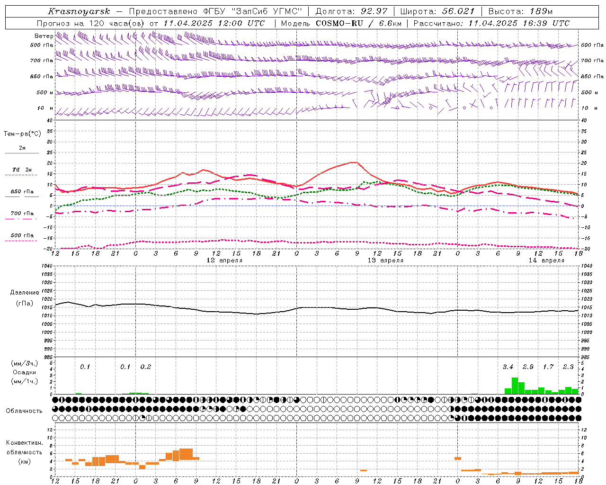The width and height of the screenshot is (606, 485).
Task: Click the "3.4" precipitation amount value
Action: [508, 367]
